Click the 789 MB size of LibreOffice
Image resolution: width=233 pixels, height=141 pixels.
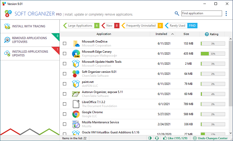click(x=188, y=104)
